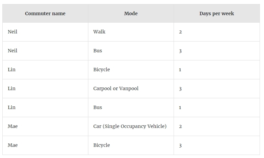
Task: Select Mae's Bicycle mode cell
Action: pyautogui.click(x=131, y=145)
